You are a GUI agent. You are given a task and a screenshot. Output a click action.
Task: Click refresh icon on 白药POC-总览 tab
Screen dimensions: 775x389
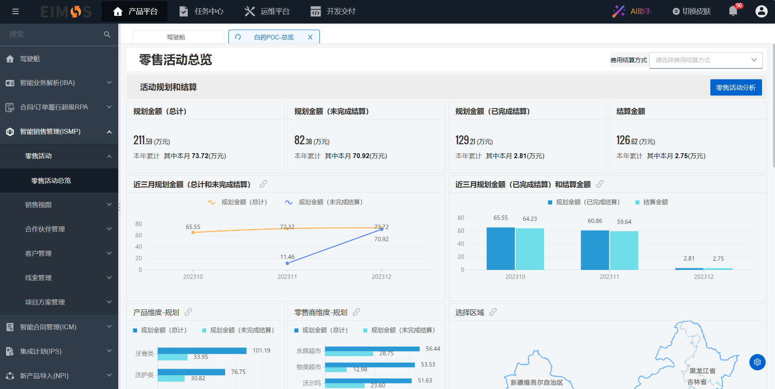pyautogui.click(x=238, y=37)
